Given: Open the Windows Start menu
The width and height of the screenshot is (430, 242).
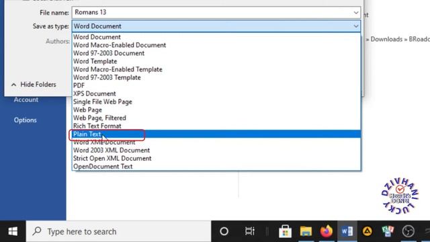Looking at the screenshot, I should pos(13,231).
